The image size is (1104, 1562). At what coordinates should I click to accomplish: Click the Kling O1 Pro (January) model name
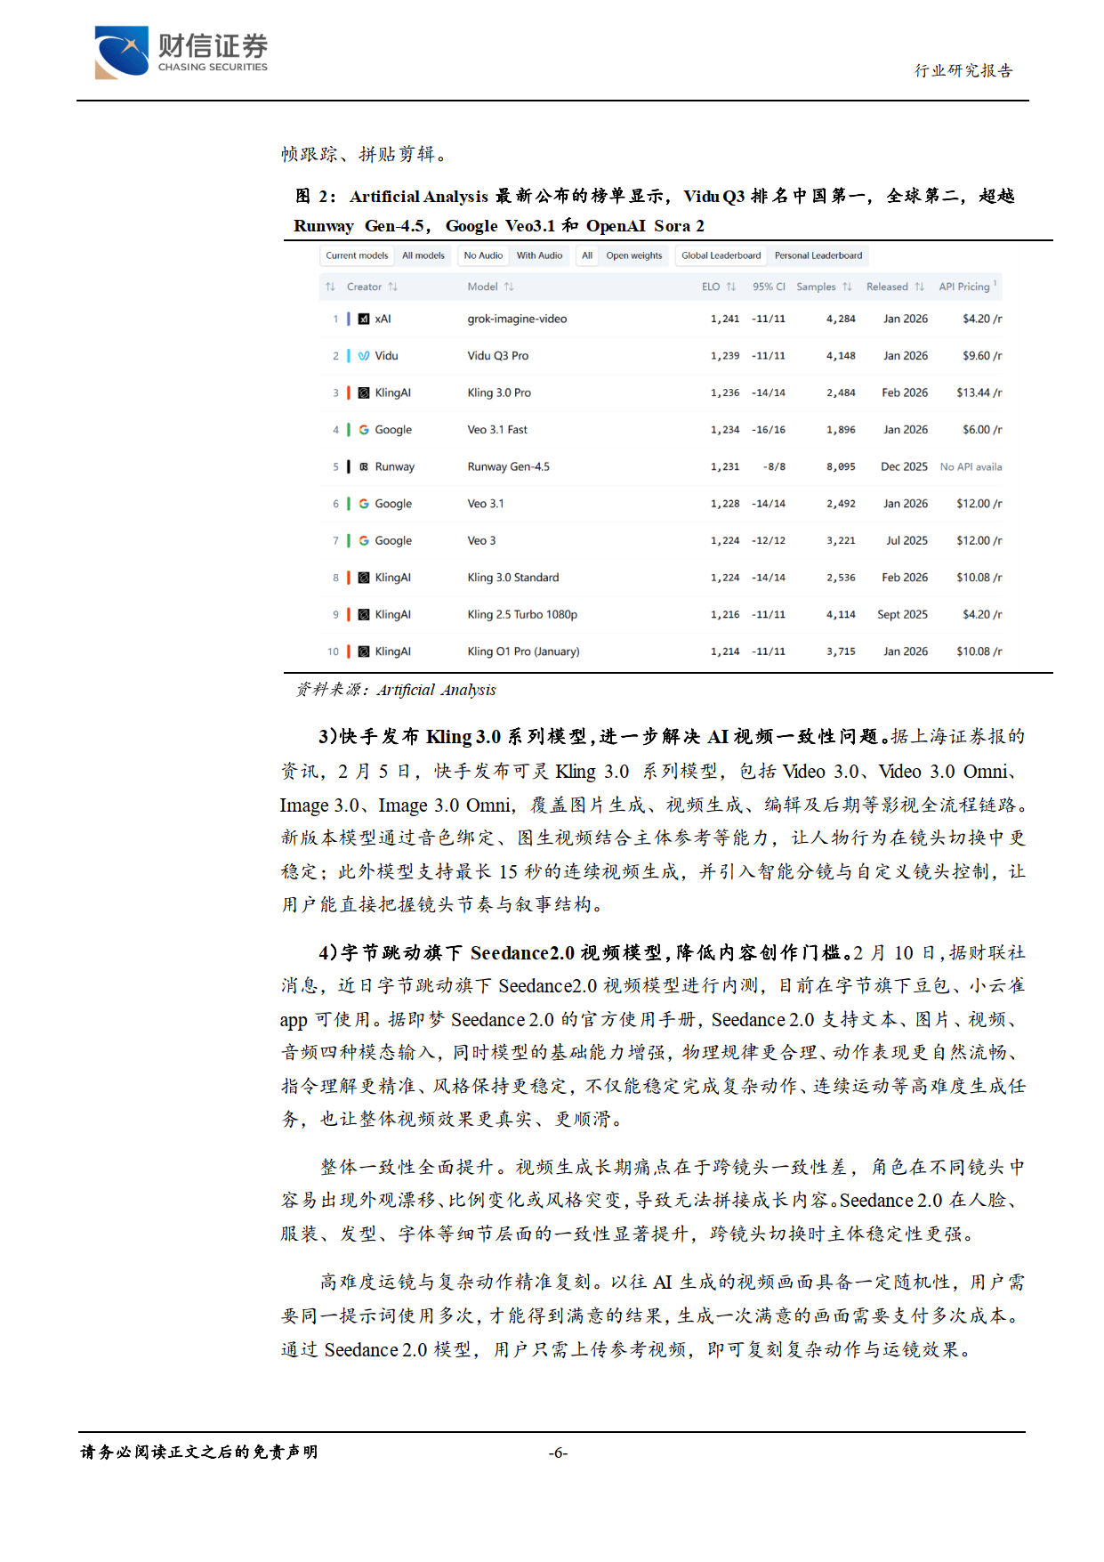523,652
